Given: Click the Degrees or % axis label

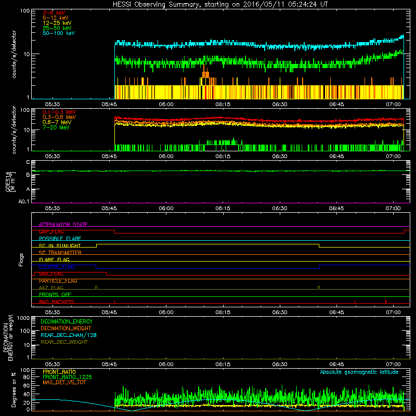Looking at the screenshot, I should pyautogui.click(x=14, y=389).
